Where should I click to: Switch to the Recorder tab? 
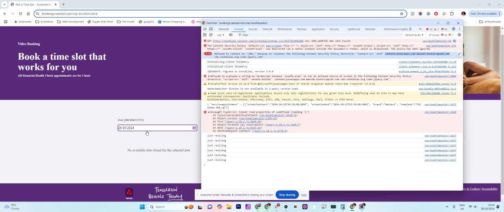pyautogui.click(x=370, y=29)
